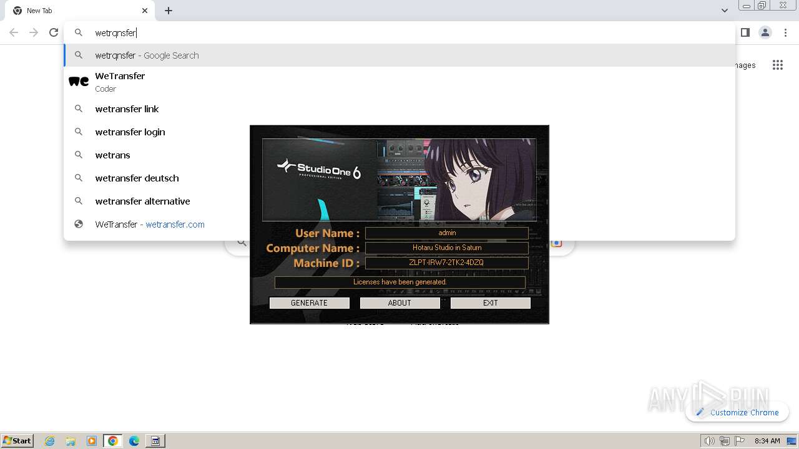Choose the WeTransfer Coder suggestion
Screen dimensions: 799x449
point(399,82)
